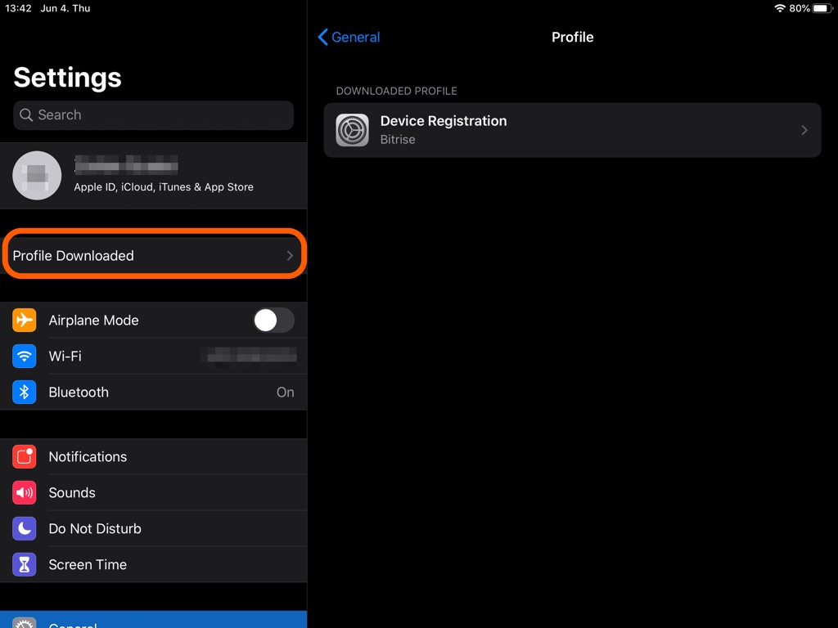
Task: Select the highlighted General row
Action: pos(153,621)
